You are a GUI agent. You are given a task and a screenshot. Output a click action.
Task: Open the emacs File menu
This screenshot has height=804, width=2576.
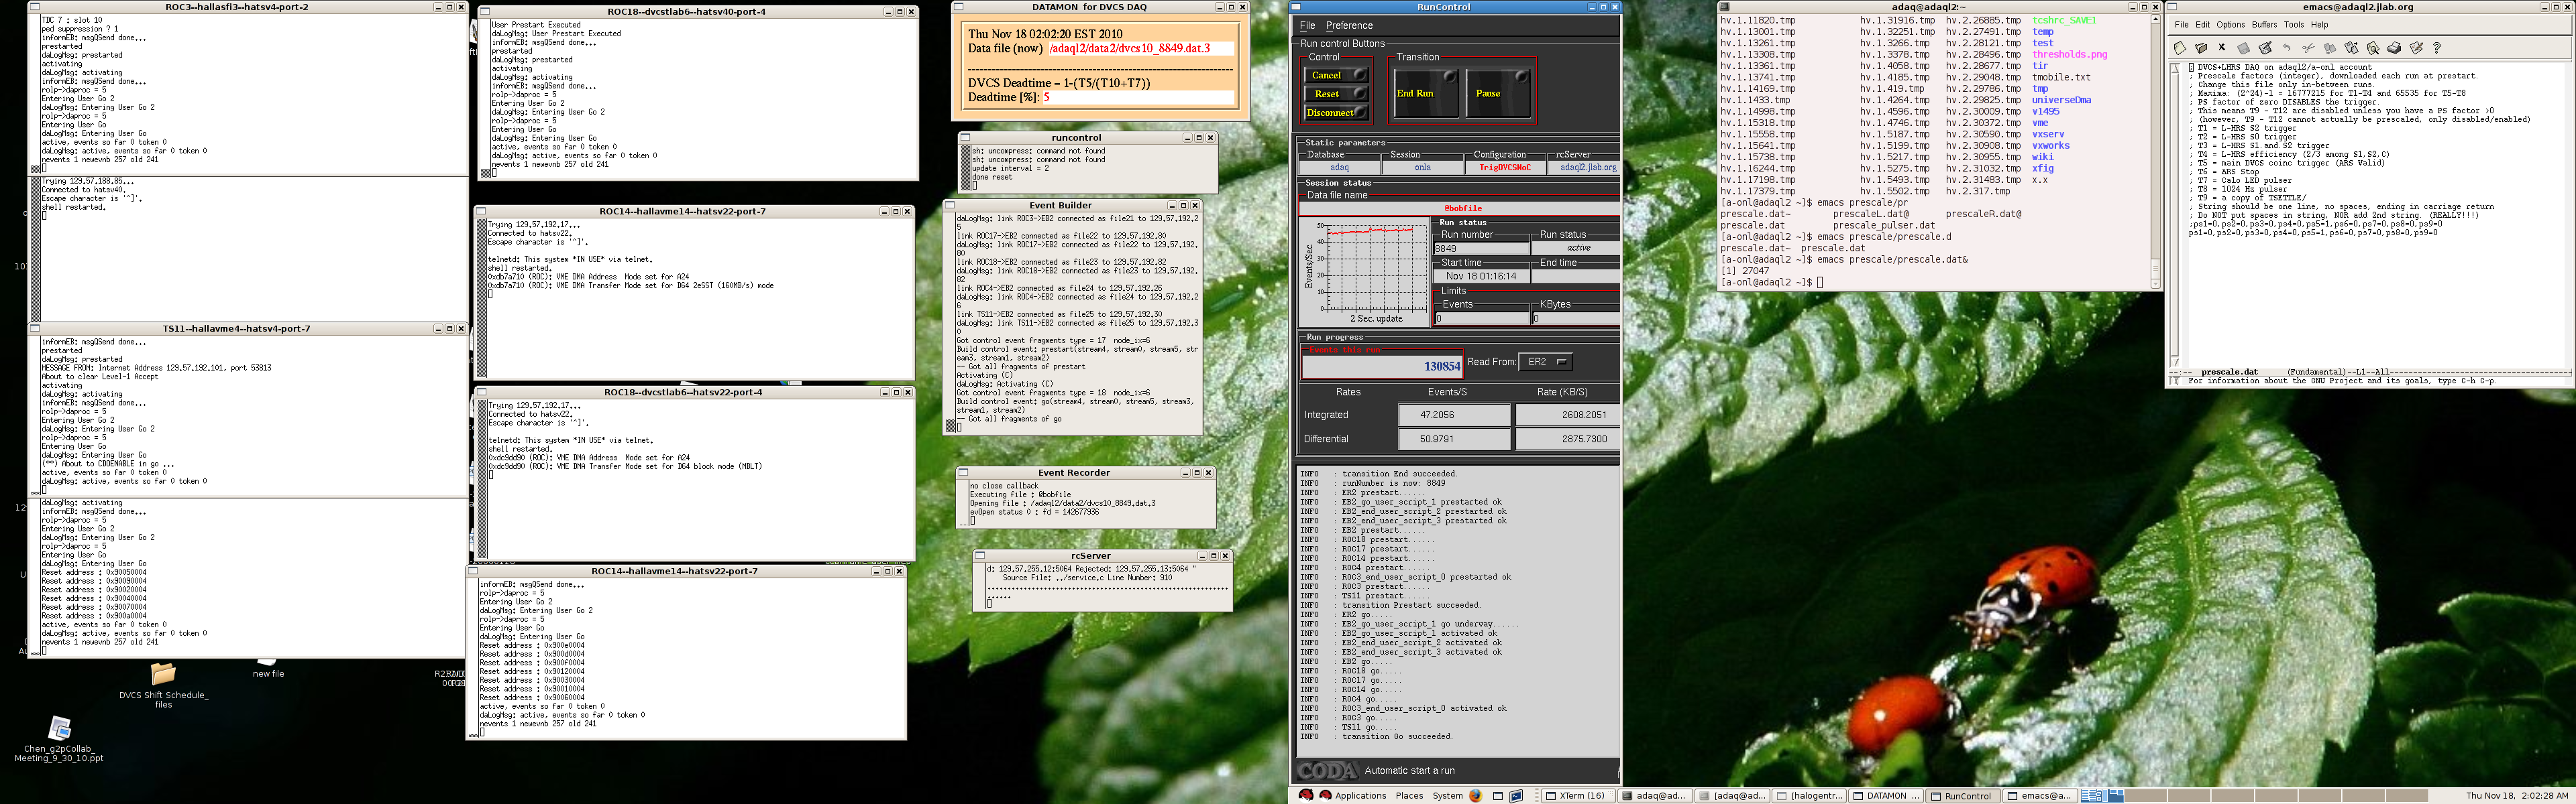pos(2181,25)
